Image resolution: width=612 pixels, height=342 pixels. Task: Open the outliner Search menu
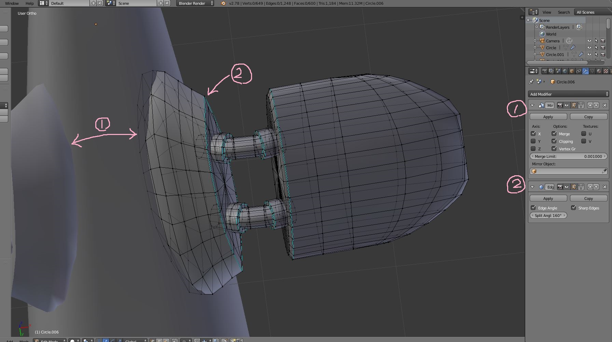pos(564,12)
